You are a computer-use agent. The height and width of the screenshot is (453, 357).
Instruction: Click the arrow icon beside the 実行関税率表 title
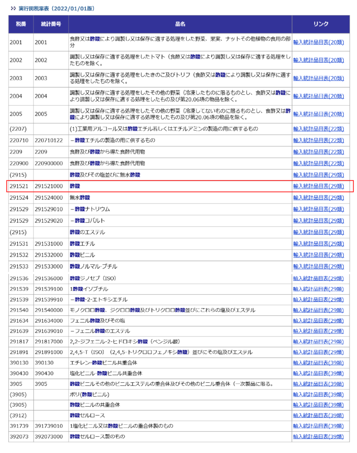[13, 8]
